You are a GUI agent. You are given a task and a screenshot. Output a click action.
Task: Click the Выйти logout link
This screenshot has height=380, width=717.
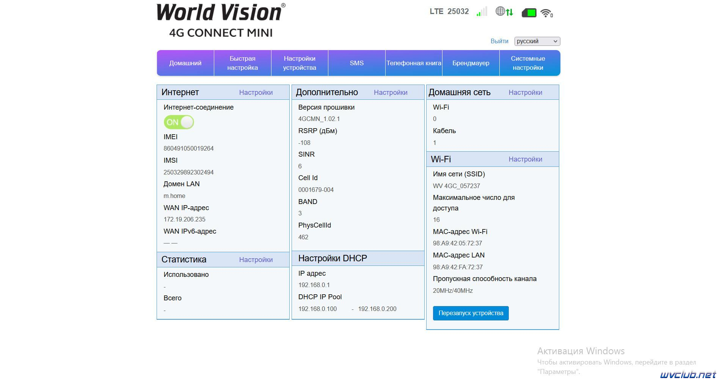(499, 41)
